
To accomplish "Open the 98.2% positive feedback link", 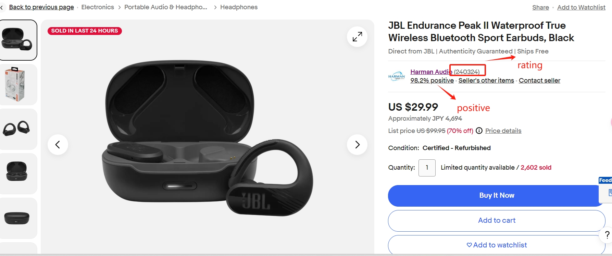I will pyautogui.click(x=432, y=81).
